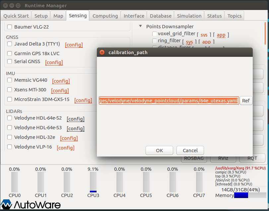Open the Quick Start tab
The width and height of the screenshot is (269, 211).
pyautogui.click(x=16, y=16)
